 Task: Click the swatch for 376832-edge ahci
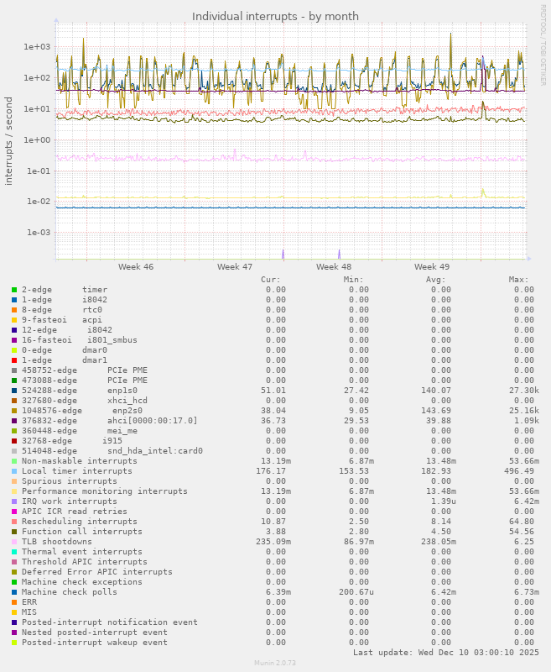pyautogui.click(x=14, y=421)
